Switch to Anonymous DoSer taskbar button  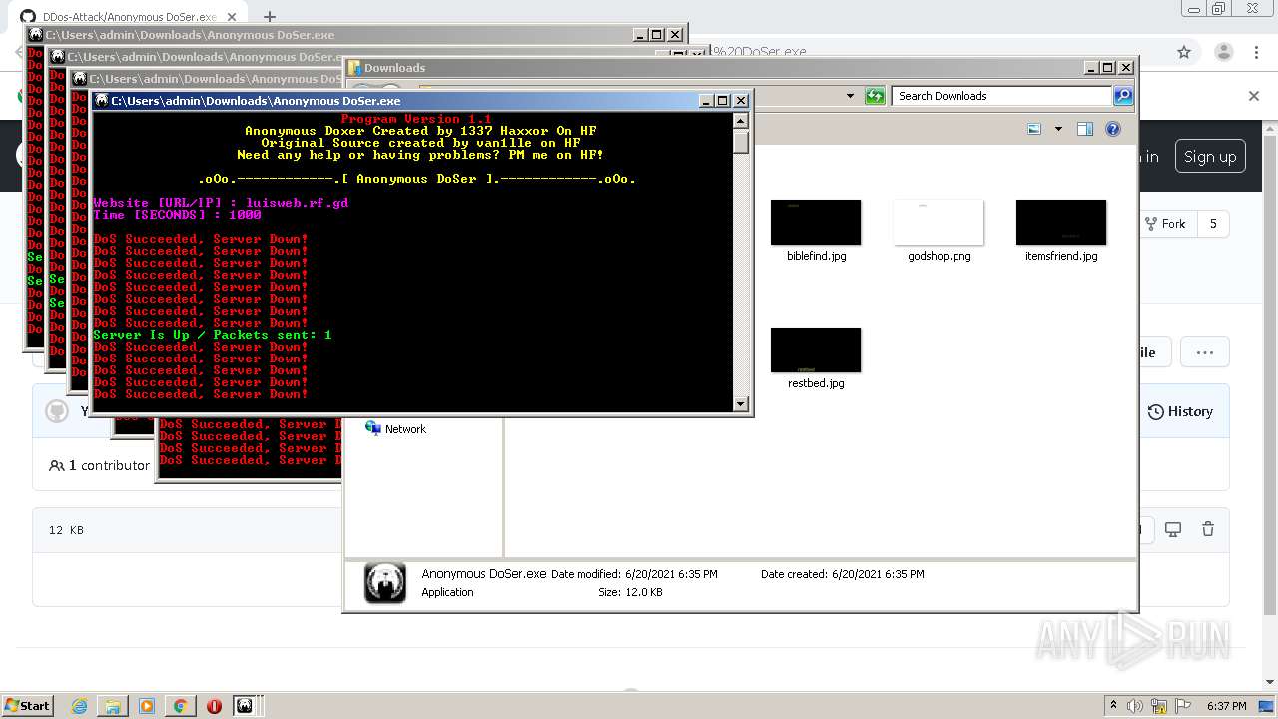[x=245, y=706]
